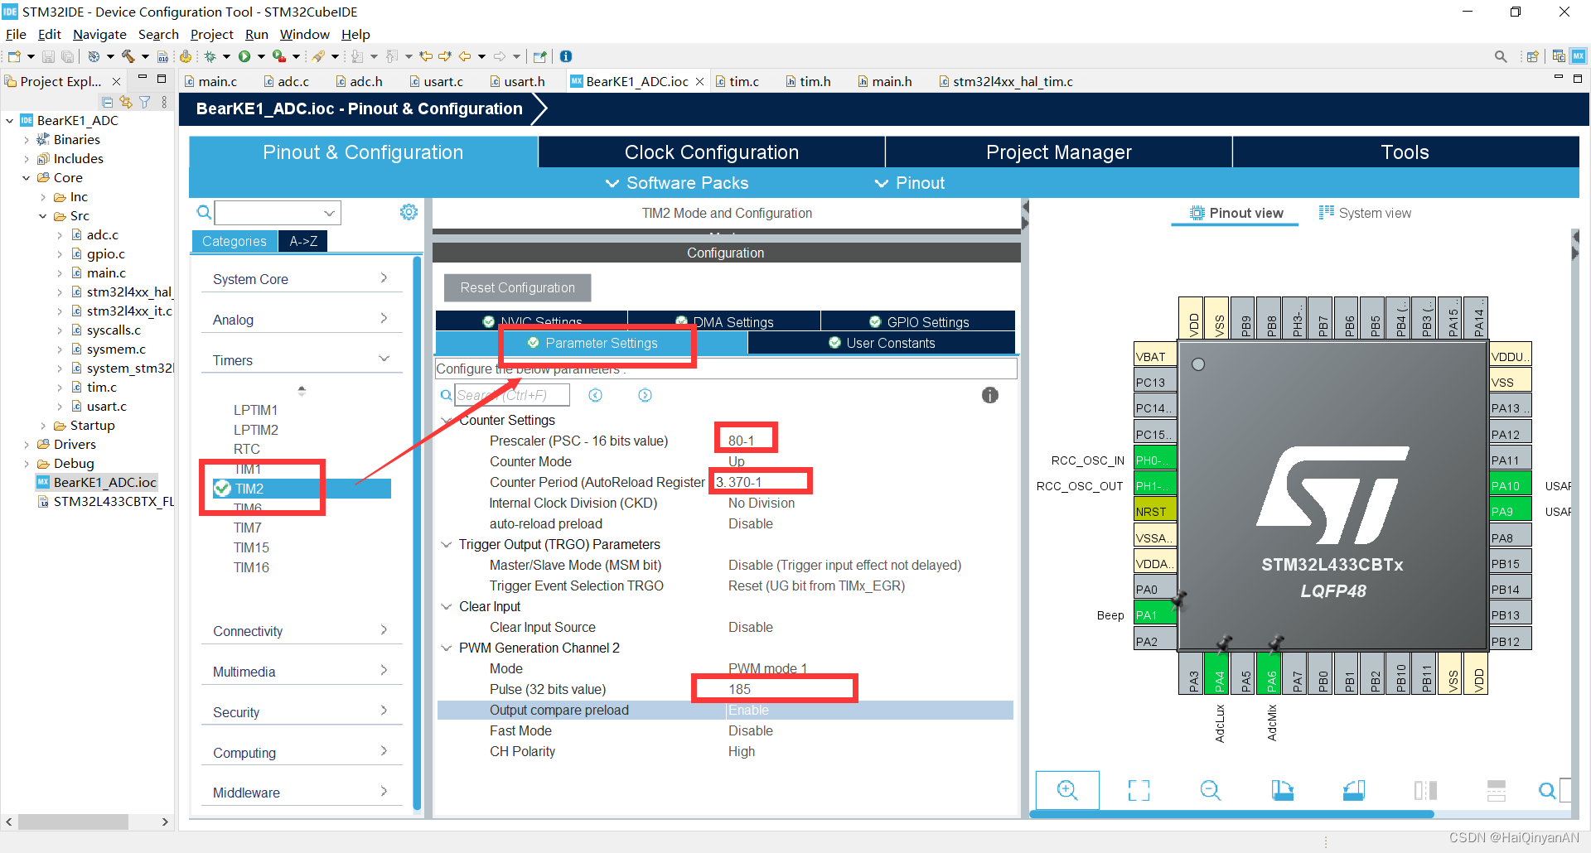The image size is (1591, 853).
Task: Open the Project menu
Action: pos(211,34)
